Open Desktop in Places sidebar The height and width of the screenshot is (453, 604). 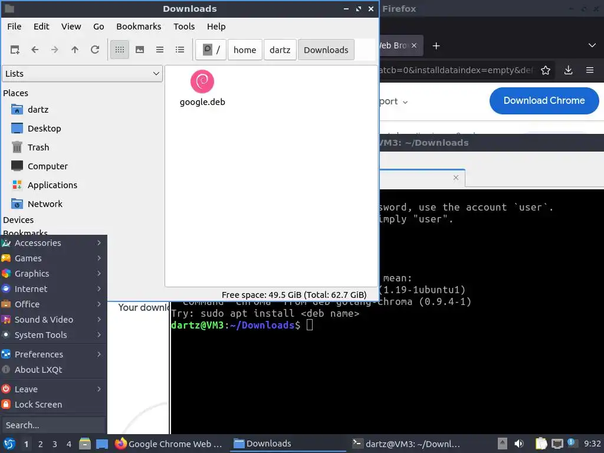point(44,128)
